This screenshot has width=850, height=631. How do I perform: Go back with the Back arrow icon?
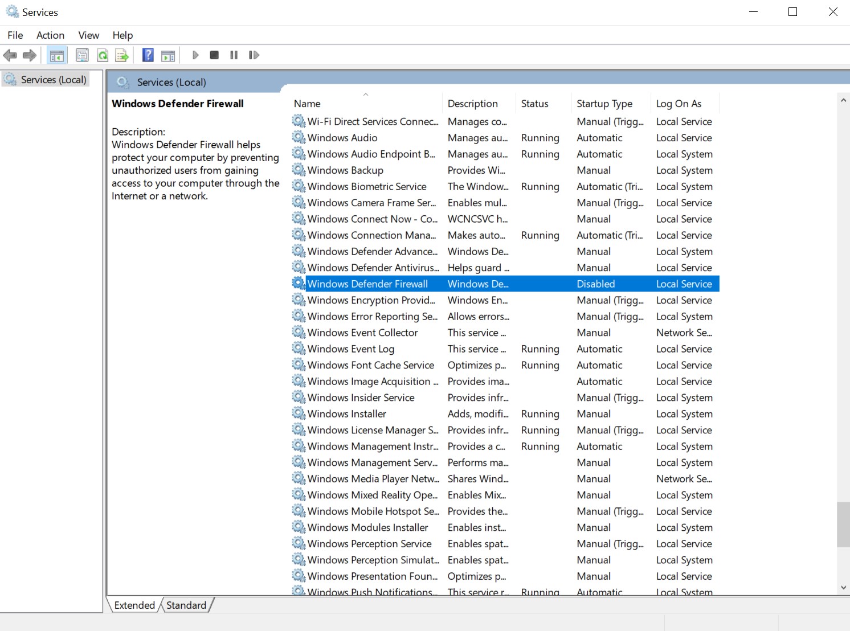point(10,55)
